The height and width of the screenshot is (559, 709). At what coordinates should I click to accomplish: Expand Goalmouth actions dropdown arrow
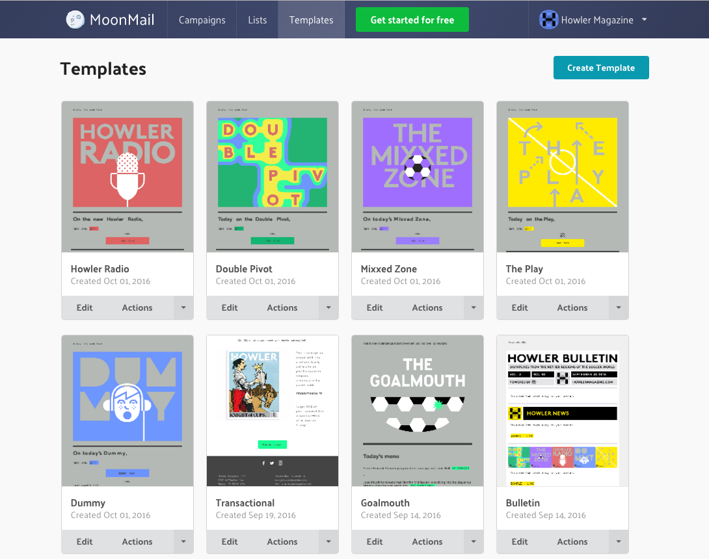(474, 542)
